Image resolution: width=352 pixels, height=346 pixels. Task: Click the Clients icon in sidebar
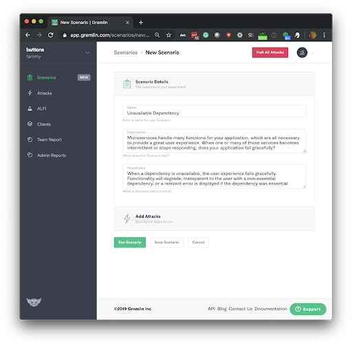[x=30, y=124]
